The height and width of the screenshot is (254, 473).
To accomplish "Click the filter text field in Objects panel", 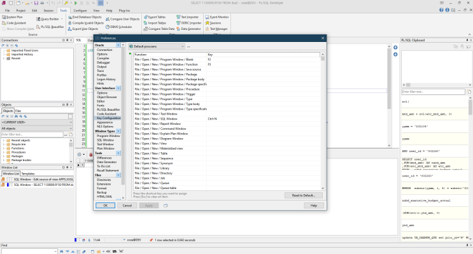I will click(32, 134).
